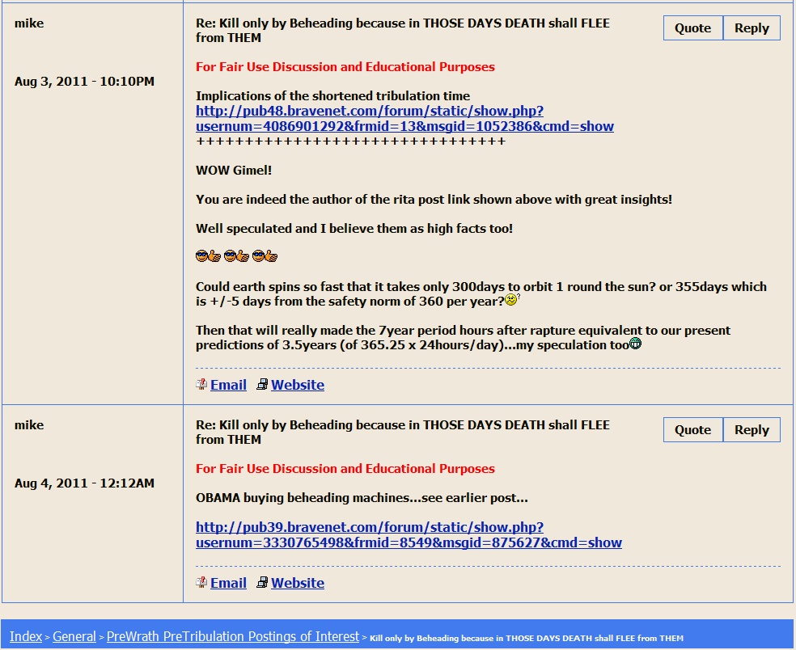This screenshot has width=796, height=650.
Task: Click the email icon in the Aug 4 post
Action: (201, 583)
